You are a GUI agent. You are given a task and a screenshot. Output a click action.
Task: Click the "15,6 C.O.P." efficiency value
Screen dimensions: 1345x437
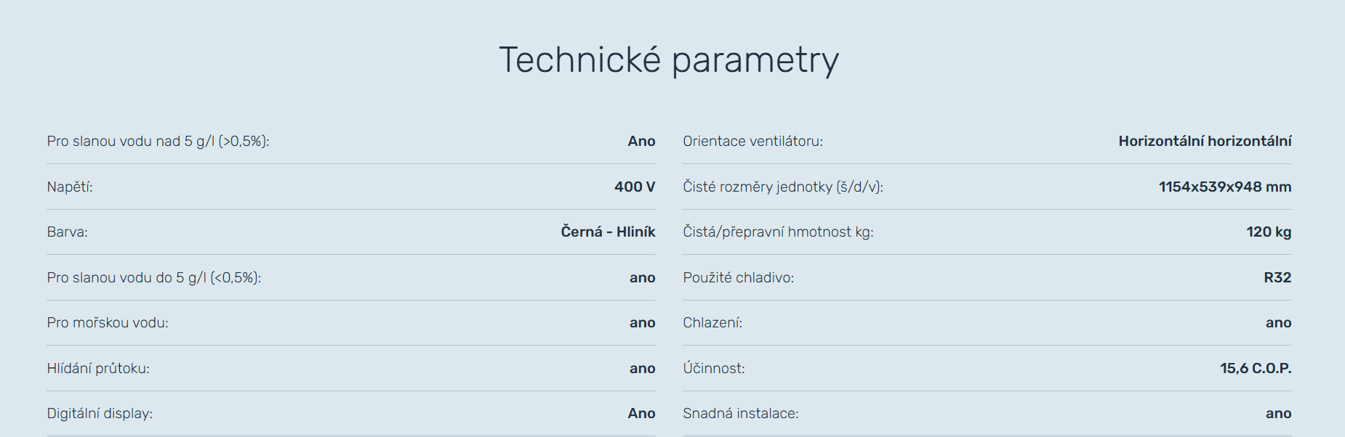[1256, 369]
